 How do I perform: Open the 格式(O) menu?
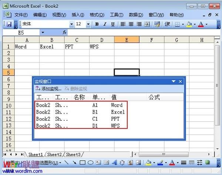[x=97, y=15]
